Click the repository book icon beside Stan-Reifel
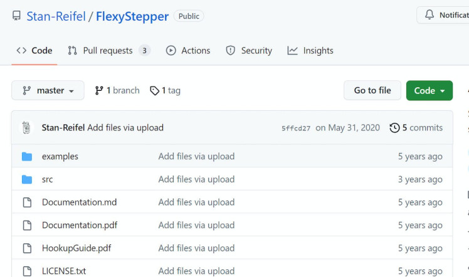The height and width of the screenshot is (277, 469). [16, 16]
